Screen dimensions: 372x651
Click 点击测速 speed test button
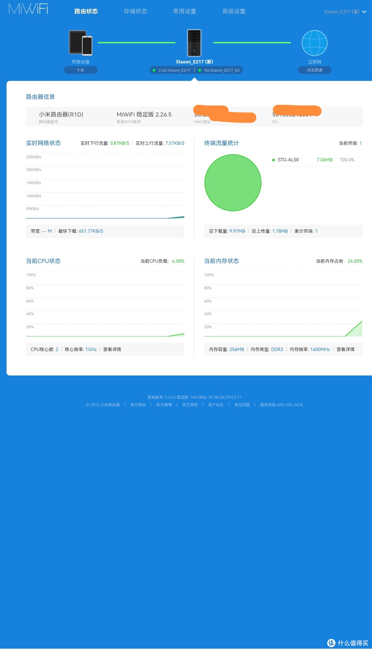click(314, 70)
